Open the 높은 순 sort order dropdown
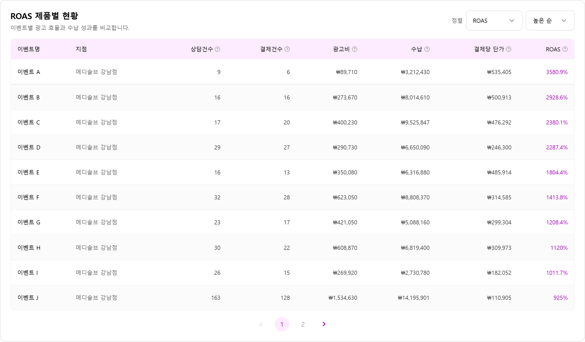The height and width of the screenshot is (342, 585). [x=550, y=21]
